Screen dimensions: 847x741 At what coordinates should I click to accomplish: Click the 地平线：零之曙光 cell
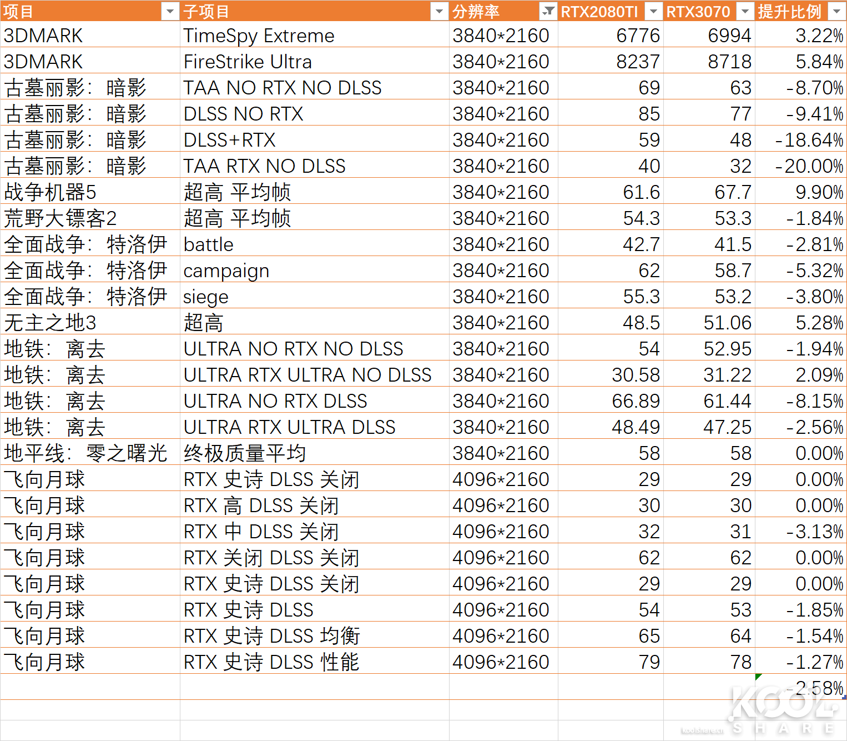[90, 452]
